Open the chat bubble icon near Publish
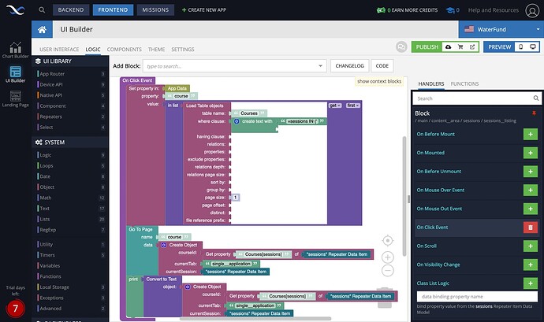Viewport: 544px width, 322px height. pos(401,46)
